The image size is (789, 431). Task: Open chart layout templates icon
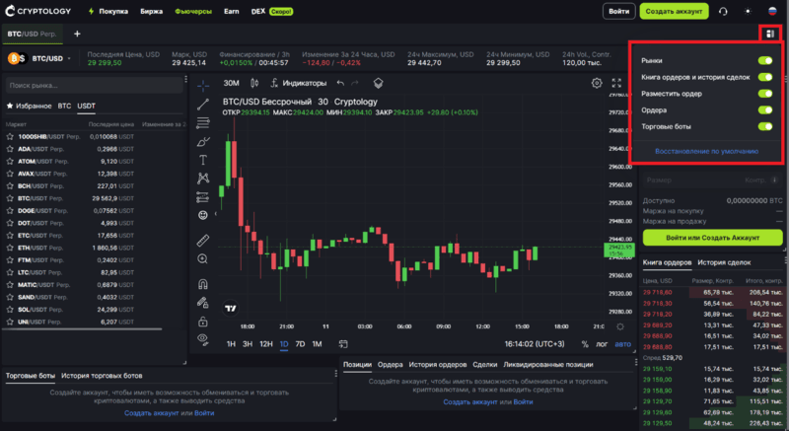tap(378, 83)
